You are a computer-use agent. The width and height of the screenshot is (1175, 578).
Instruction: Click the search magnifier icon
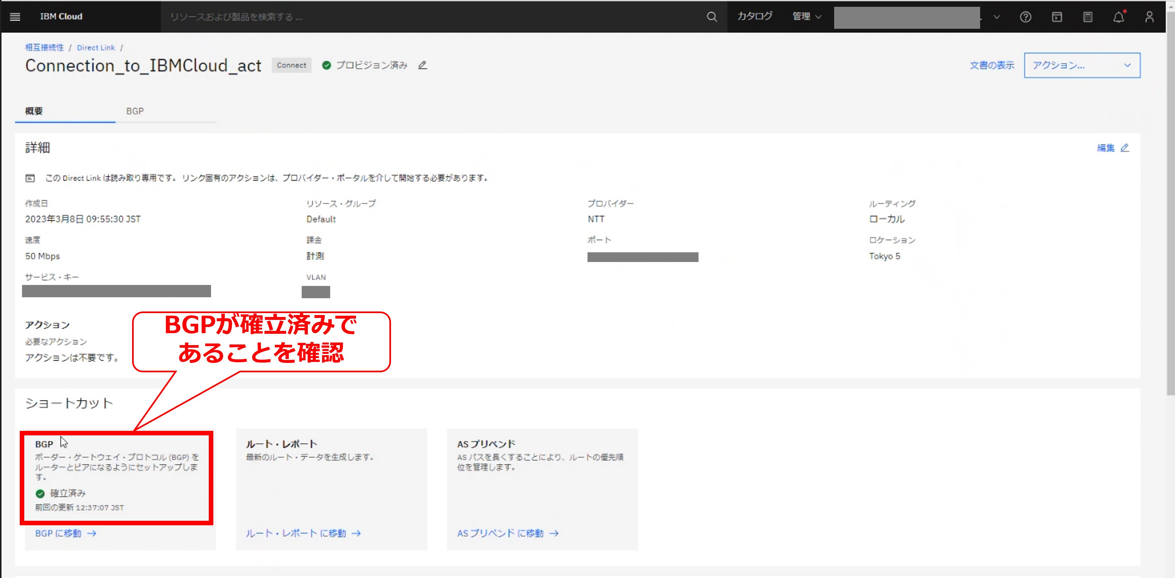[x=711, y=17]
